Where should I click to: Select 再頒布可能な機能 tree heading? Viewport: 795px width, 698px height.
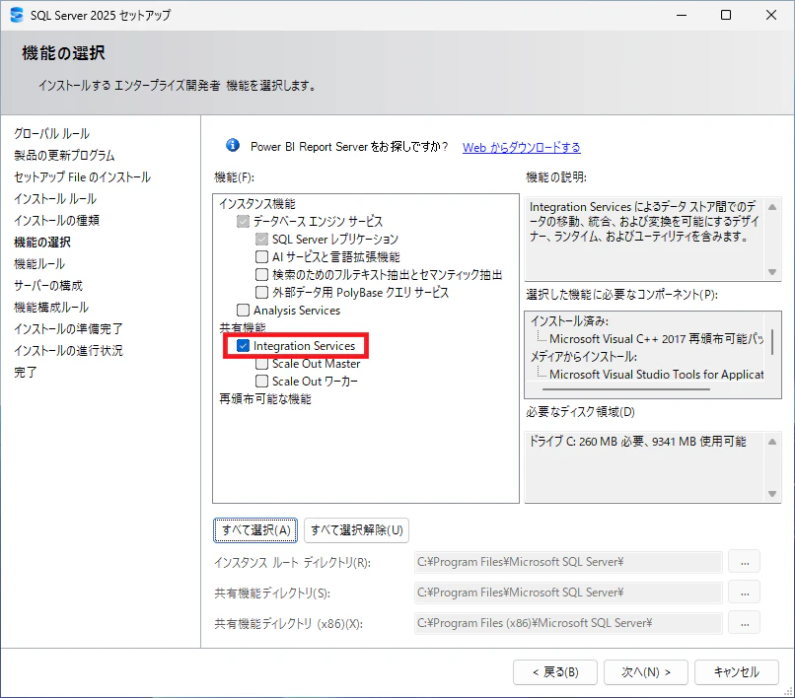click(265, 399)
